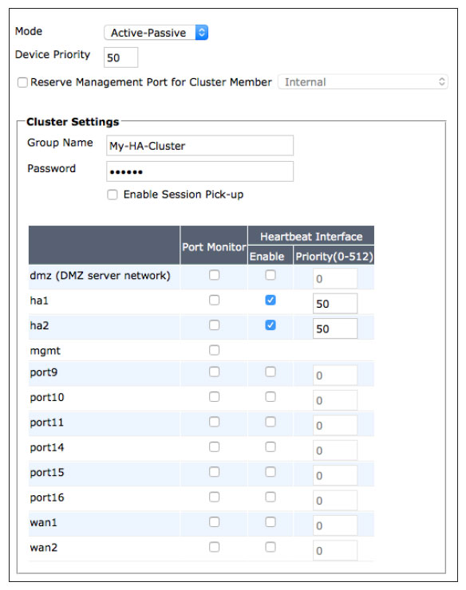Click the Port Monitor column header

(214, 247)
